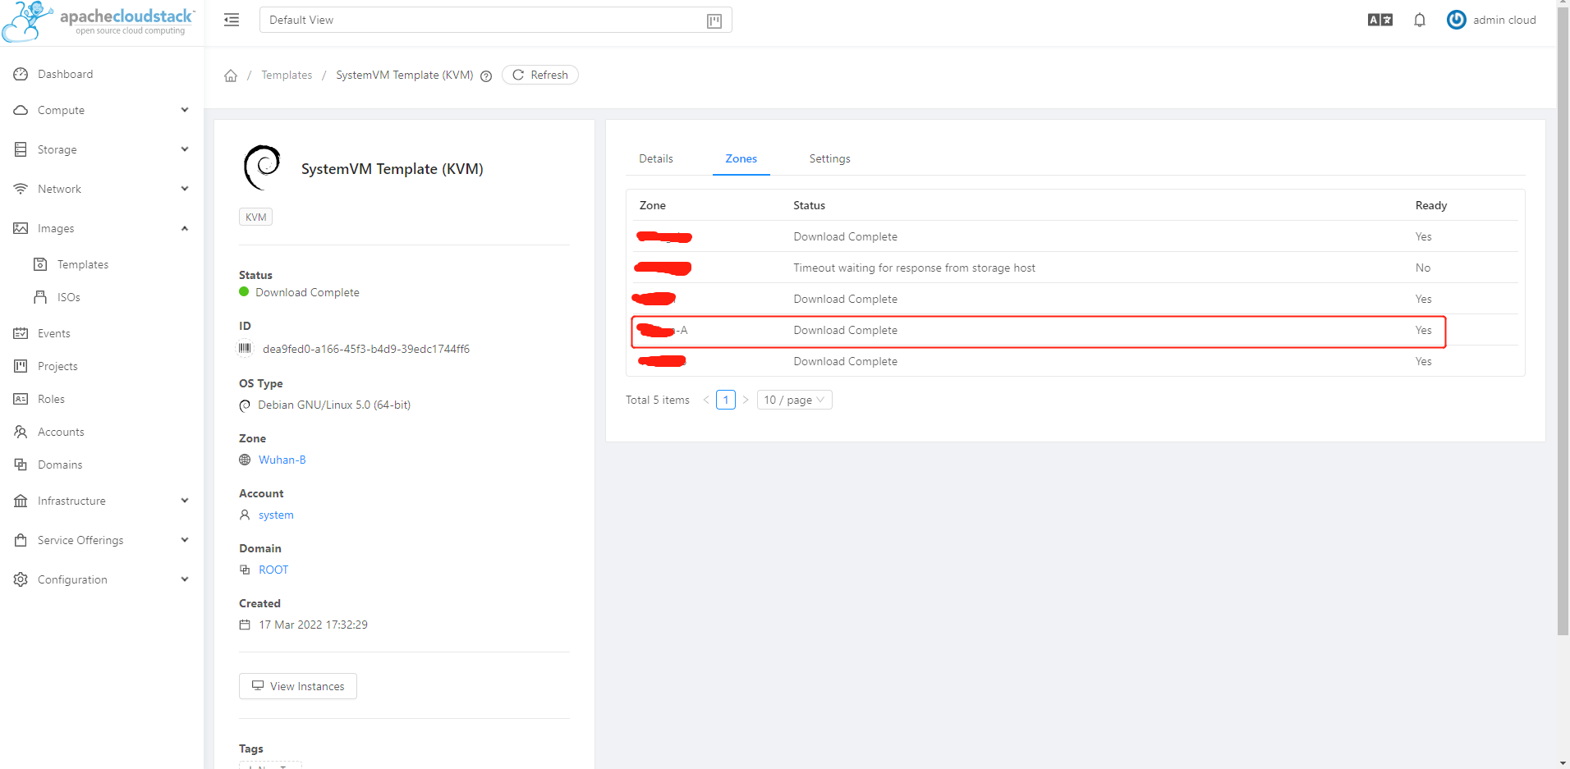The height and width of the screenshot is (769, 1570).
Task: Expand the Compute menu chevron
Action: tap(185, 110)
